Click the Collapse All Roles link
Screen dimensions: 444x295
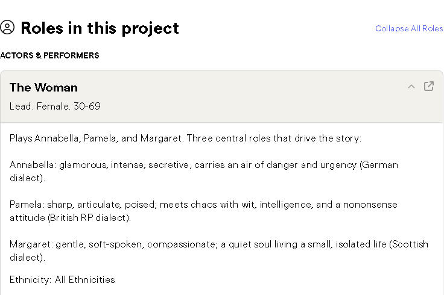tap(408, 28)
